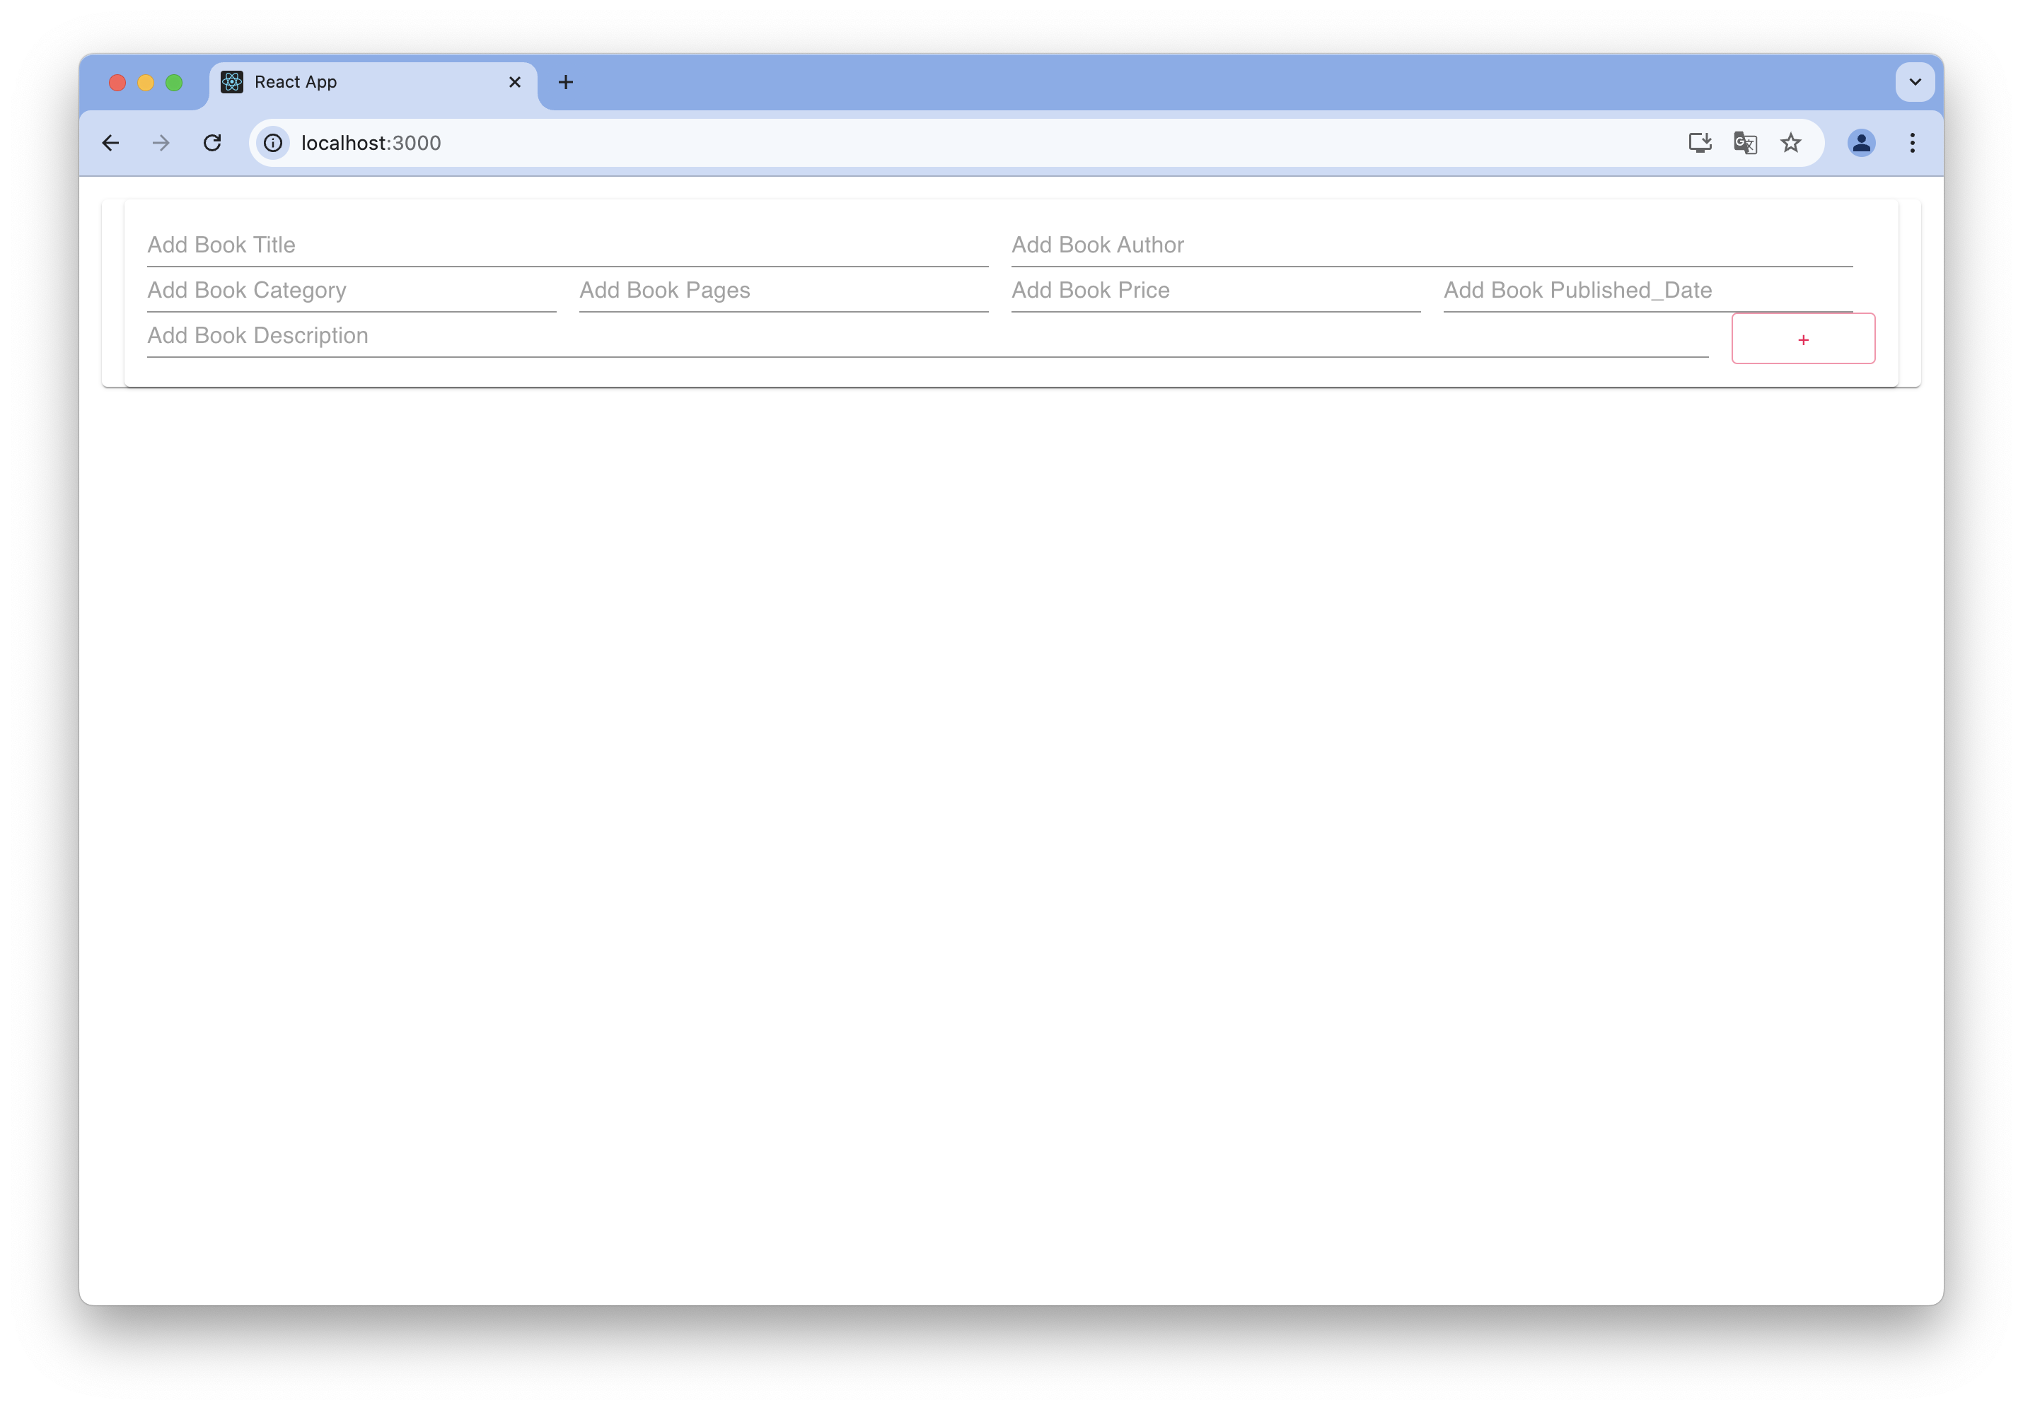Screen dimensions: 2023x1410
Task: Click the browser back arrow
Action: coord(111,143)
